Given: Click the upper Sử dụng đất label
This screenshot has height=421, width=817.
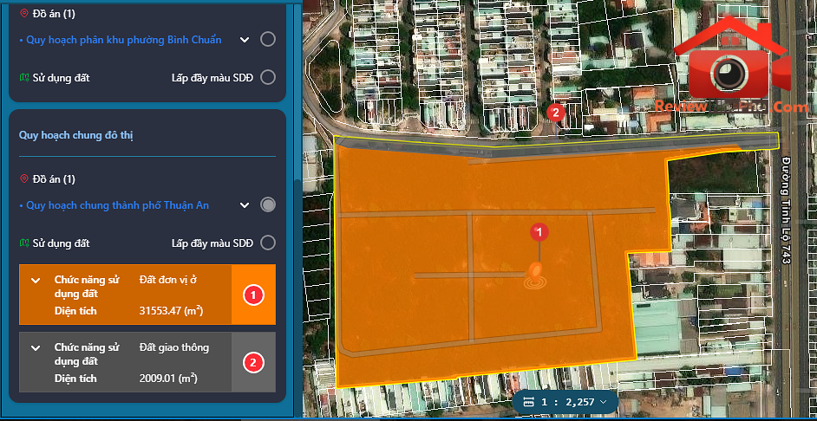Looking at the screenshot, I should tap(61, 78).
